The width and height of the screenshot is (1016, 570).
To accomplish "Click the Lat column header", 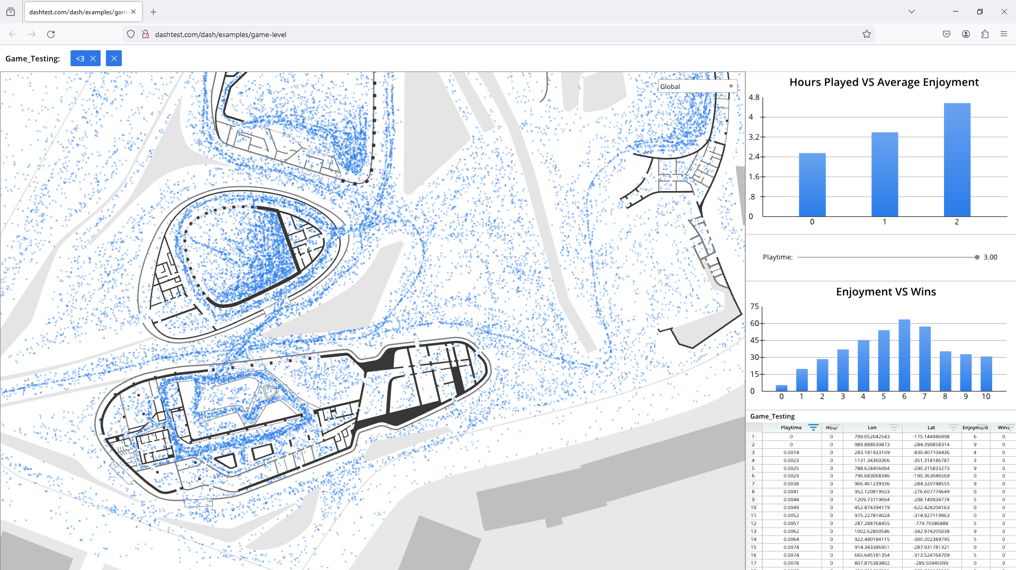I will [x=931, y=428].
